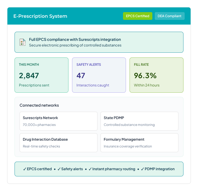This screenshot has width=198, height=191.
Task: Click the checkmark before EPCS certified
Action: pyautogui.click(x=25, y=169)
